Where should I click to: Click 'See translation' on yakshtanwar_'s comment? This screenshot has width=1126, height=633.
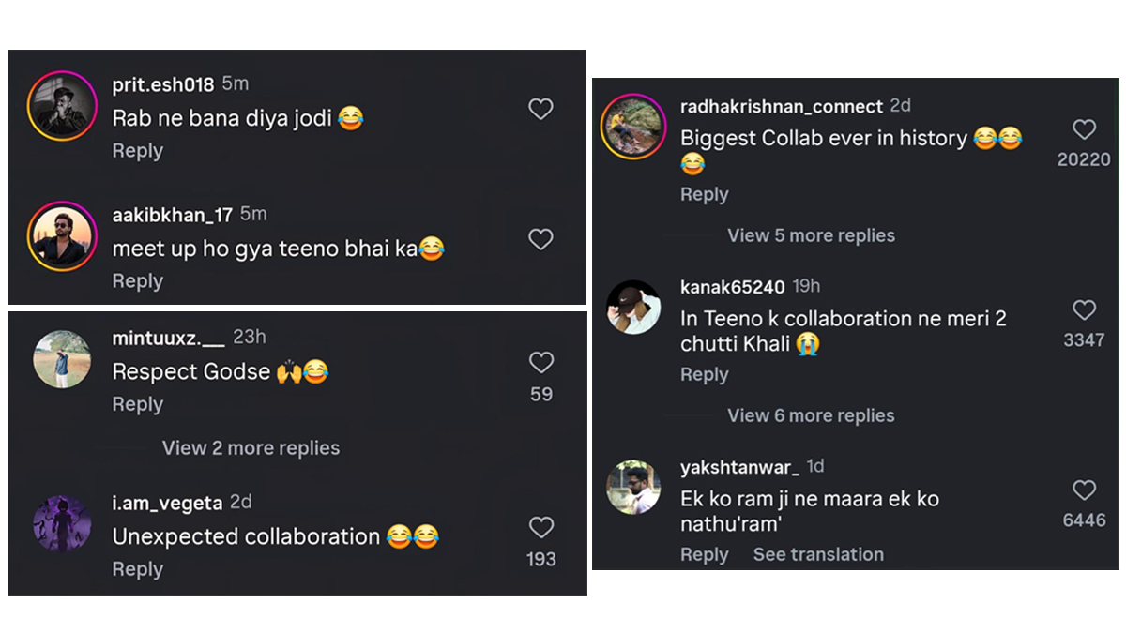coord(818,554)
